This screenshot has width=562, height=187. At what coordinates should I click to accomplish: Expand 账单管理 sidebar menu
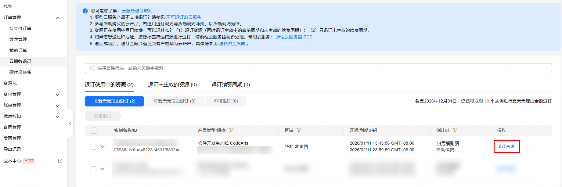pos(57,106)
